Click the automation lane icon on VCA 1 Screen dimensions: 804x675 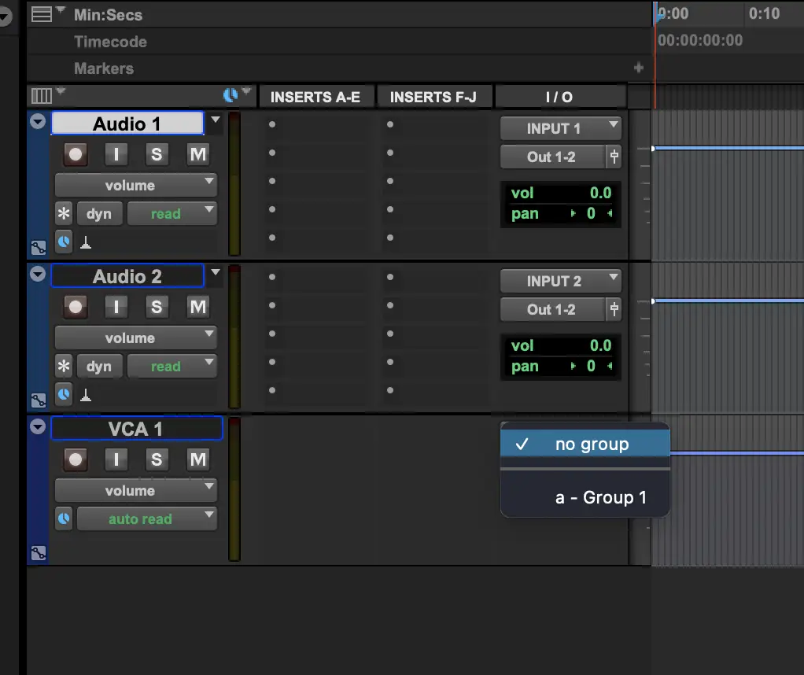tap(37, 553)
